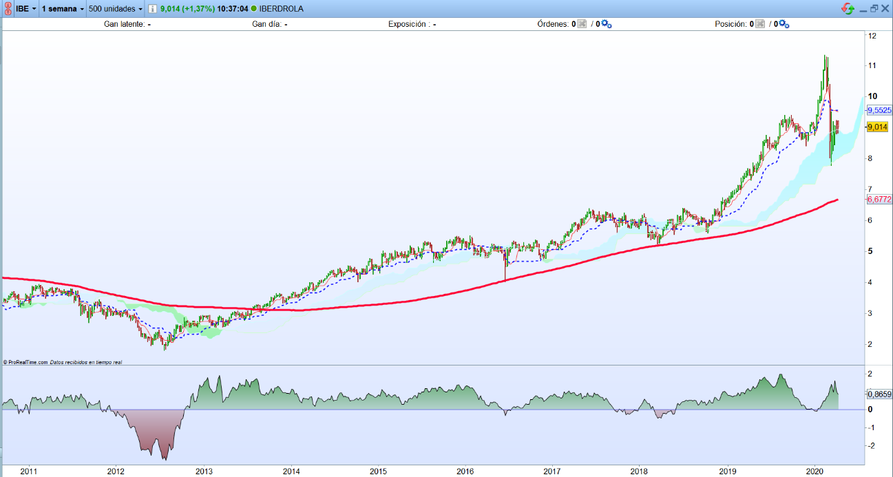The height and width of the screenshot is (477, 893).
Task: Click the close icon next to Posición
Action: 760,24
